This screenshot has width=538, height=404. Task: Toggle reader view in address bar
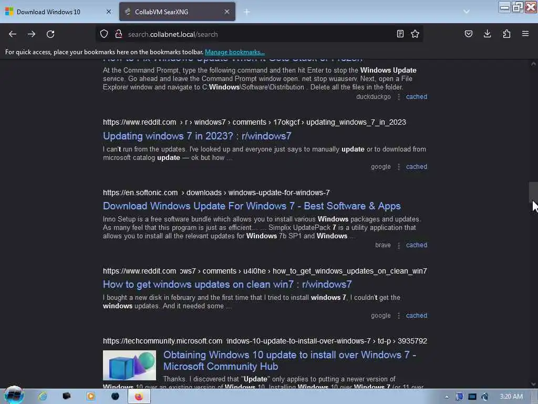pyautogui.click(x=400, y=34)
